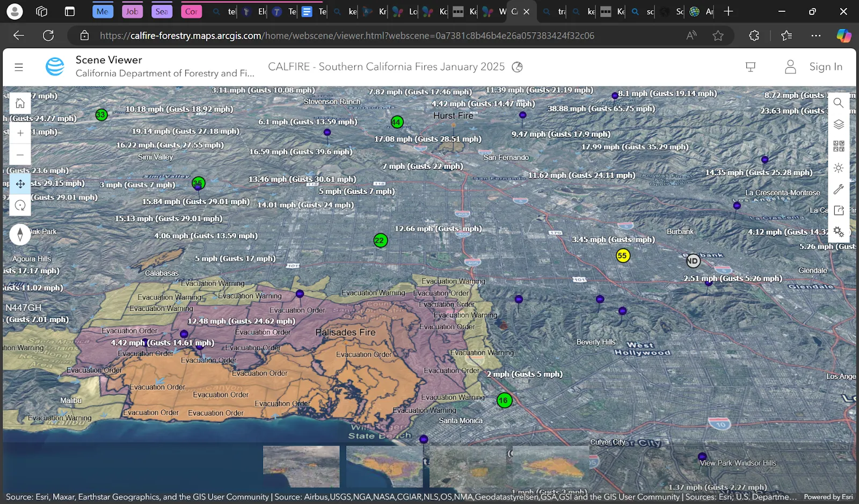Switch to the 'Job' browser tab group

[132, 11]
